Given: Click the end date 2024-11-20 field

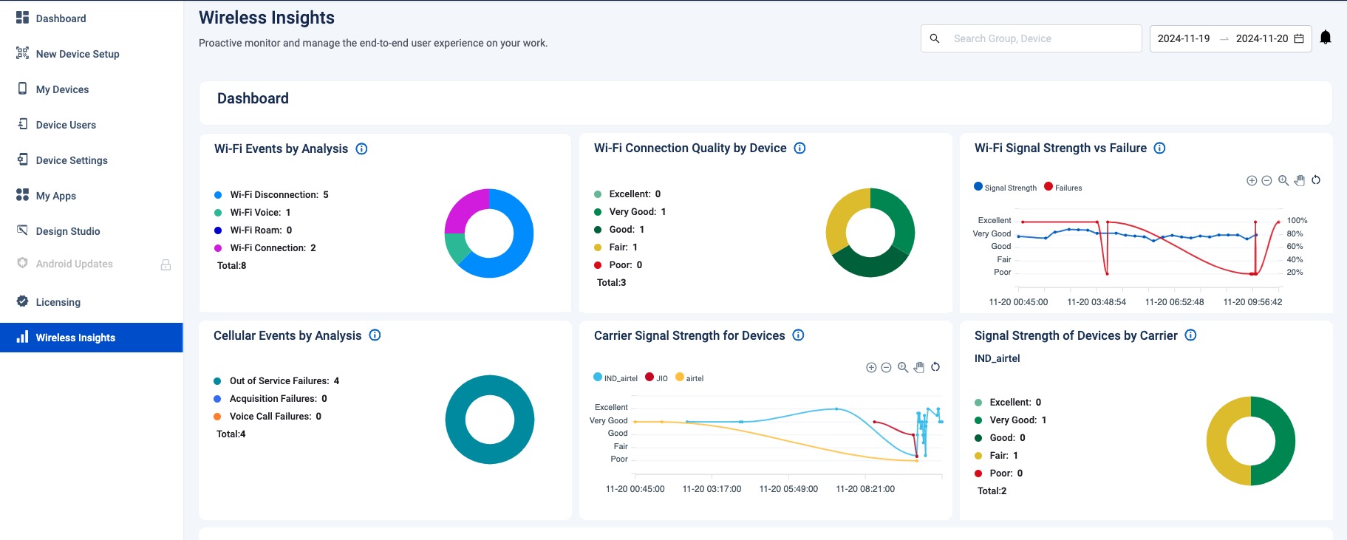Looking at the screenshot, I should (1261, 38).
